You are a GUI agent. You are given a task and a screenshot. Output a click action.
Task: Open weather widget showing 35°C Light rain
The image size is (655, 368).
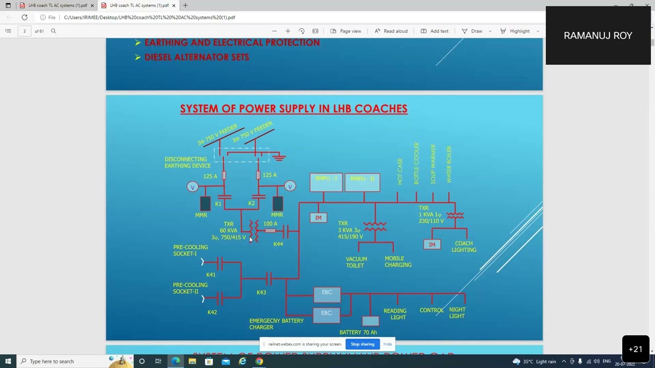tap(534, 361)
